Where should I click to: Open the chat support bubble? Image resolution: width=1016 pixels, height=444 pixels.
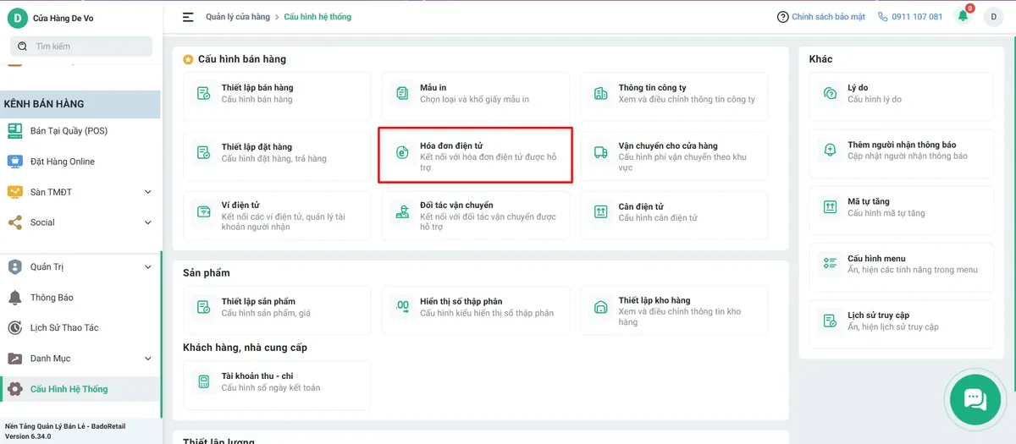[x=975, y=399]
